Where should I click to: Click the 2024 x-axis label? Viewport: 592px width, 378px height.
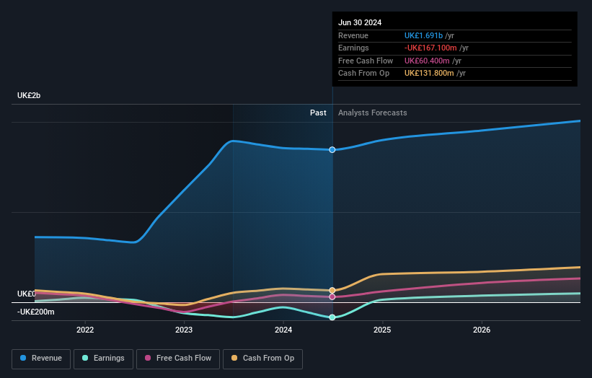pyautogui.click(x=283, y=330)
